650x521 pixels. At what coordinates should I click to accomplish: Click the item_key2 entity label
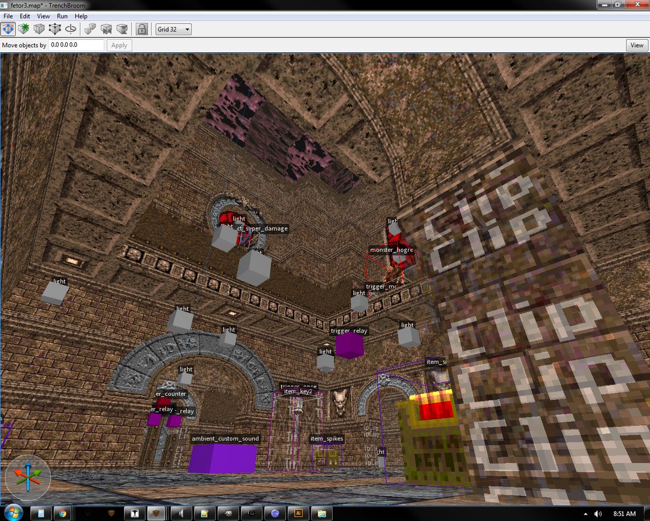298,392
